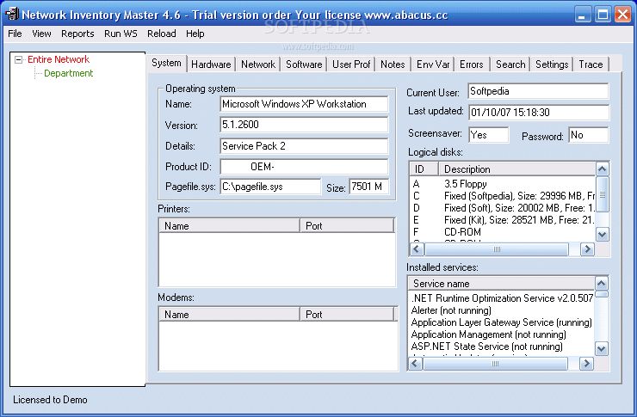Click the Pagefile.sys path field
Screen dimensions: 637x417
270,187
